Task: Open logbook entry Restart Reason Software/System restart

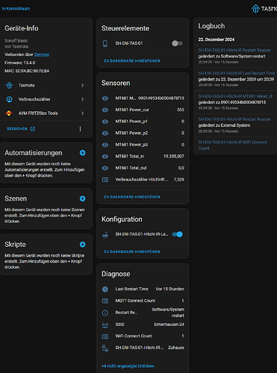Action: coord(234,50)
